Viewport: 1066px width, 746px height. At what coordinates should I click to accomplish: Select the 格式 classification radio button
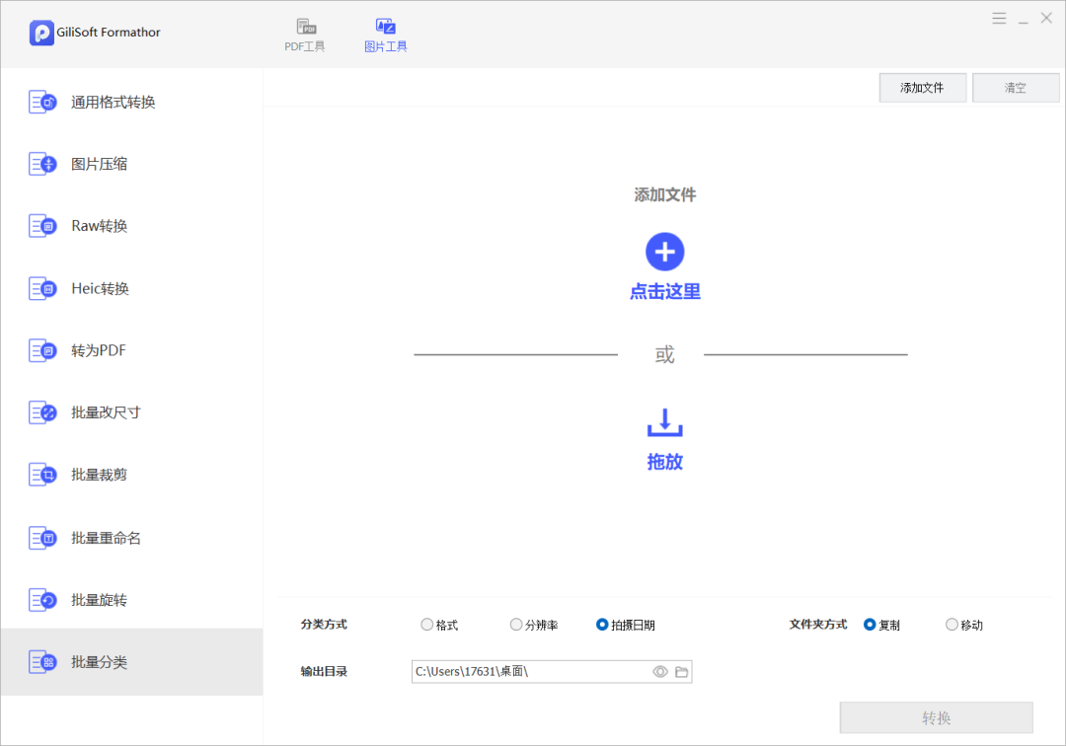tap(427, 625)
